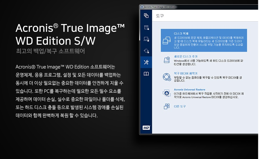Image resolution: width=259 pixels, height=159 pixels.
Task: Click the add new disk icon
Action: point(167,60)
